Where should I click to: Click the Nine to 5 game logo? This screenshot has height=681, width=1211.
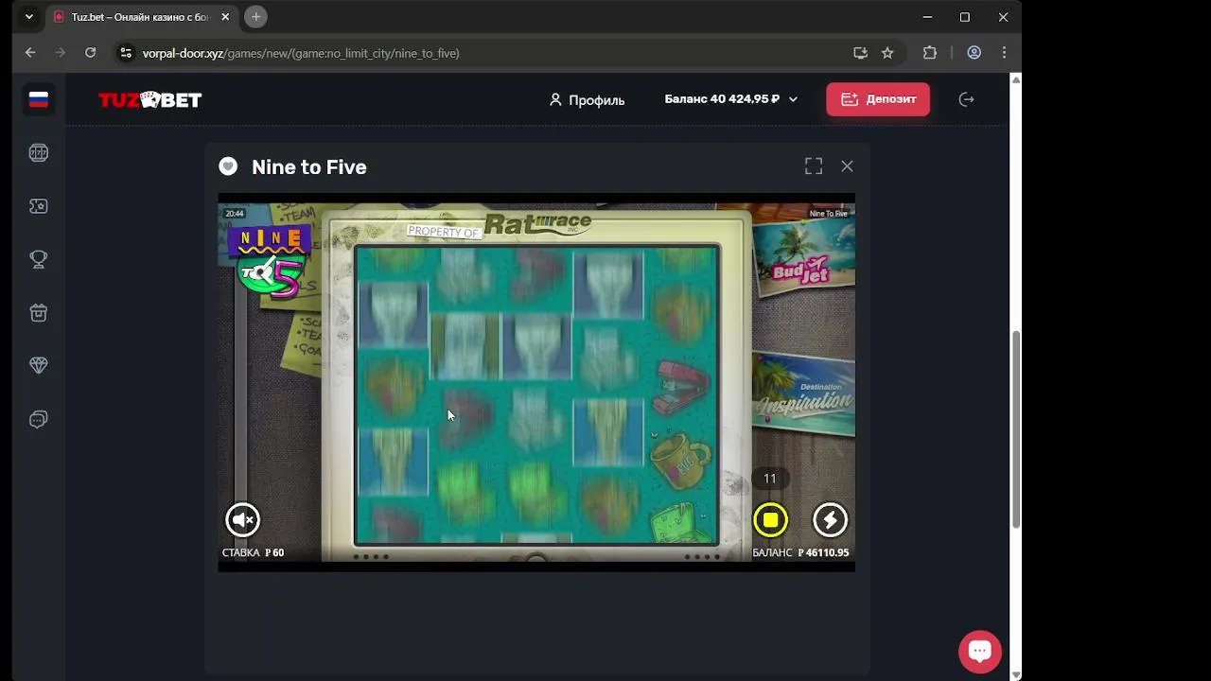point(269,262)
